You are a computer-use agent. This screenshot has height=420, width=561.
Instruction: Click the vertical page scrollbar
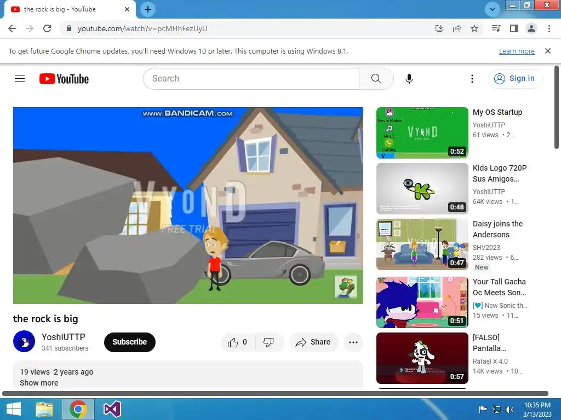coord(557,107)
